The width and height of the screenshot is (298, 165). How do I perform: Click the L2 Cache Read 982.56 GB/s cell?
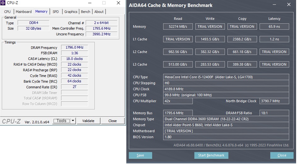tap(178, 52)
